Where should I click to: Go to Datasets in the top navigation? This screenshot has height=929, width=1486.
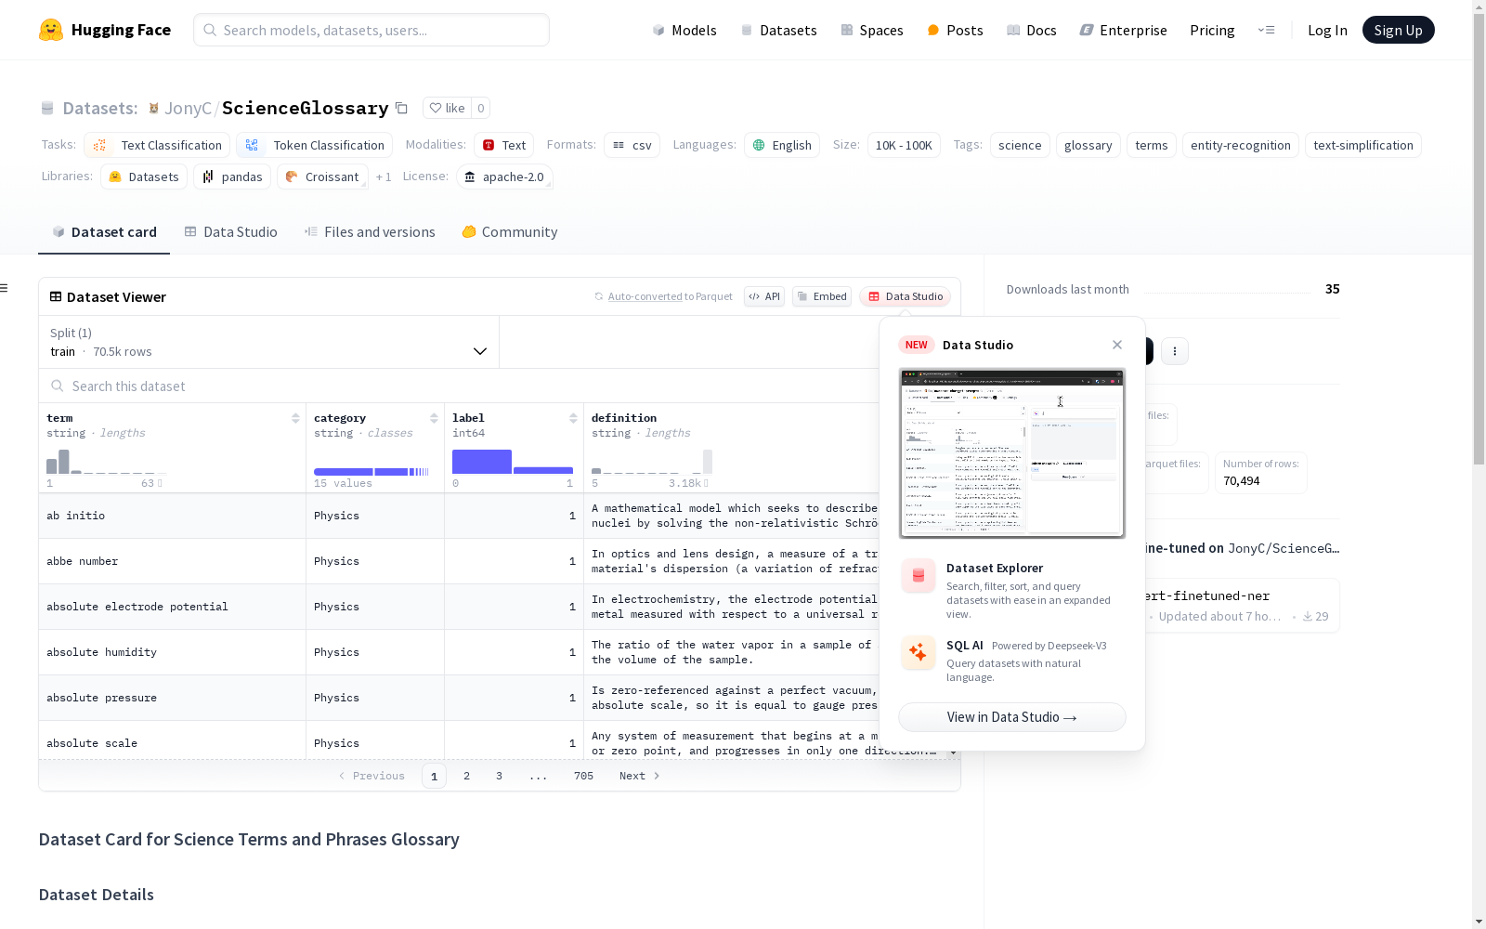778,30
